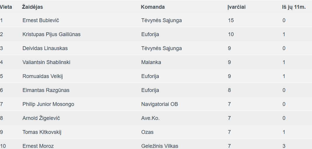Open Tėvynės Sąjunga in the first row
The width and height of the screenshot is (312, 149).
click(161, 20)
